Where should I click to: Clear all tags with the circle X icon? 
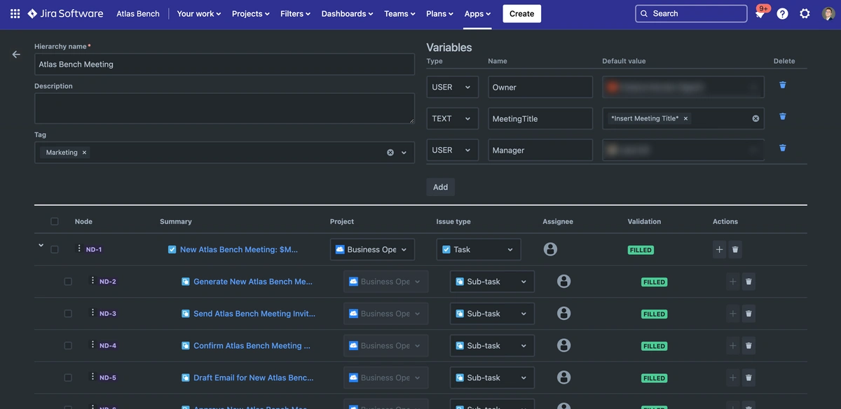tap(390, 152)
